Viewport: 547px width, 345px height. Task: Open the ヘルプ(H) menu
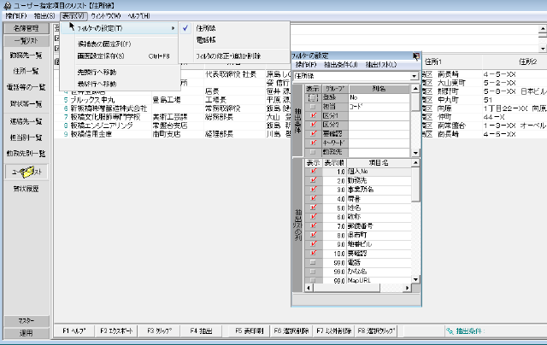coord(138,16)
